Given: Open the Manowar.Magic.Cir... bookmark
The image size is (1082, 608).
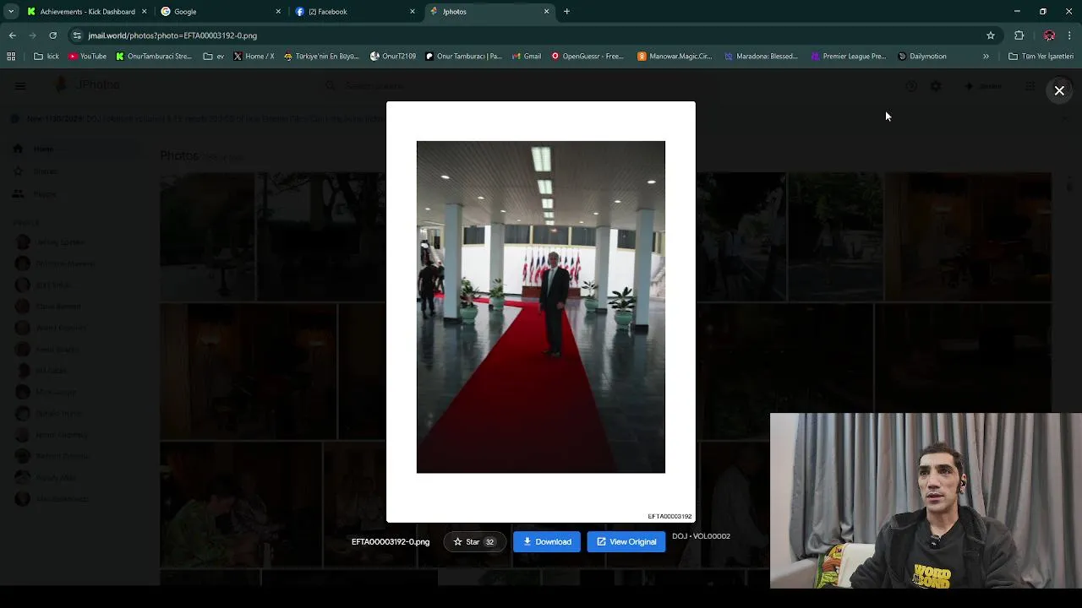Looking at the screenshot, I should pyautogui.click(x=675, y=57).
